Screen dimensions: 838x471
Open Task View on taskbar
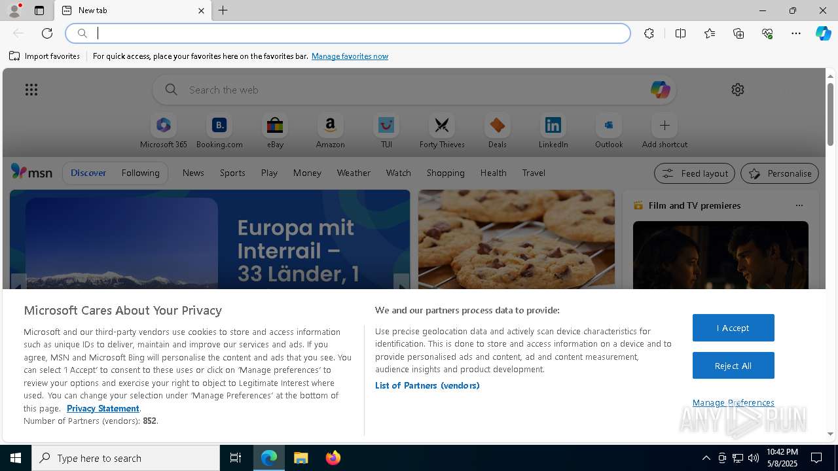pyautogui.click(x=236, y=458)
